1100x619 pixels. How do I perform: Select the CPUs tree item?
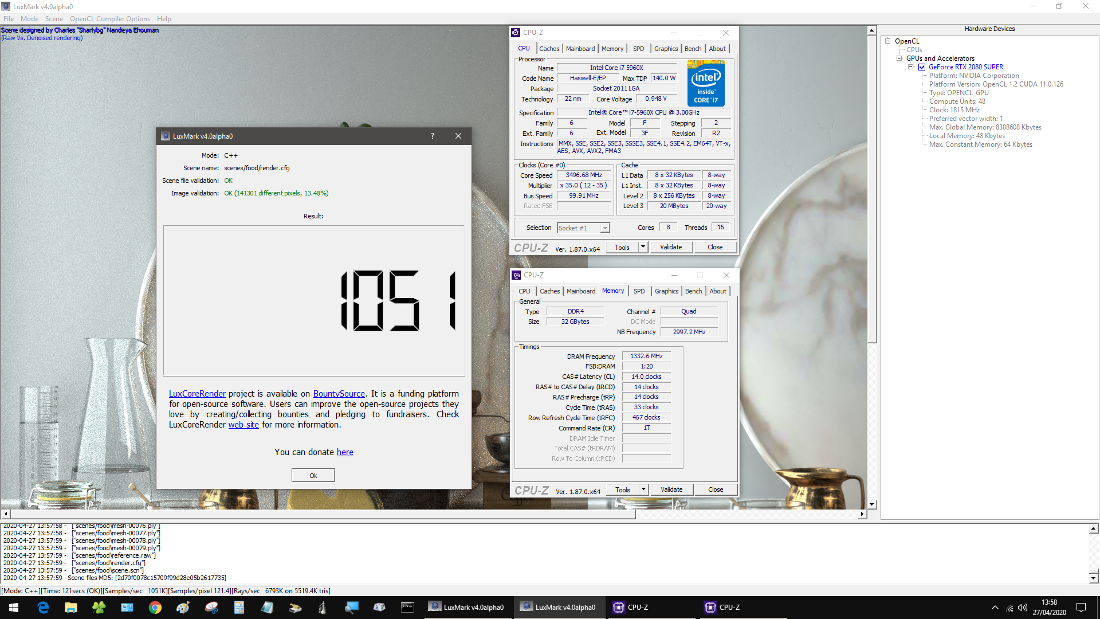914,50
